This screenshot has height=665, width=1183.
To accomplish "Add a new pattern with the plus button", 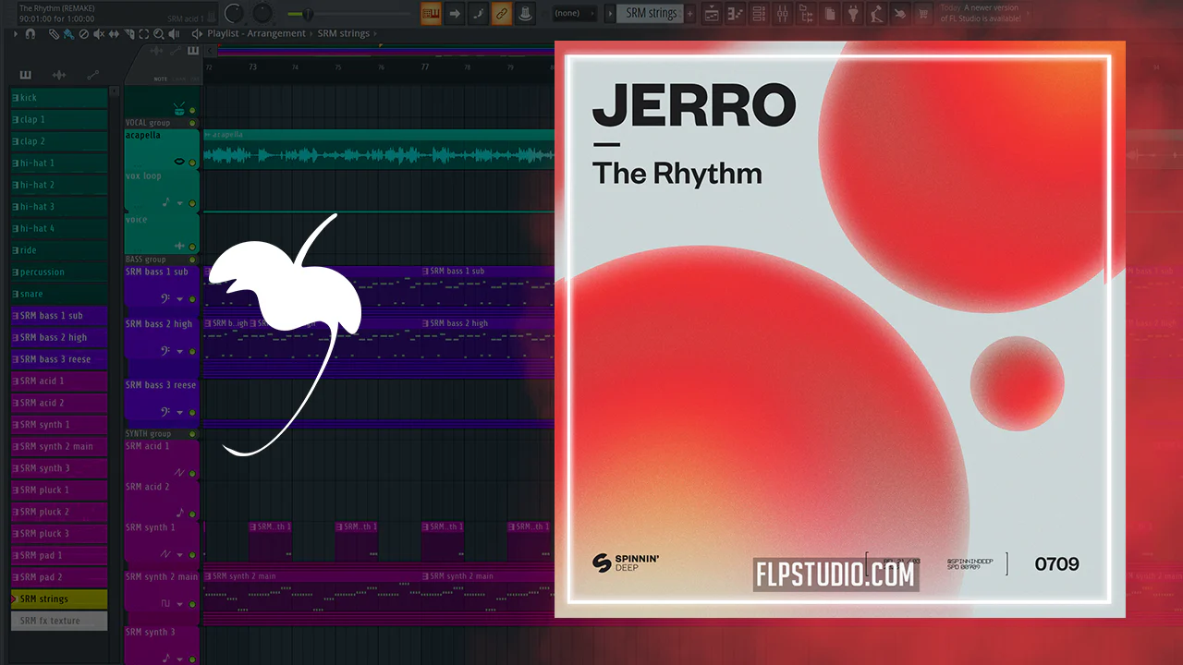I will (x=690, y=14).
